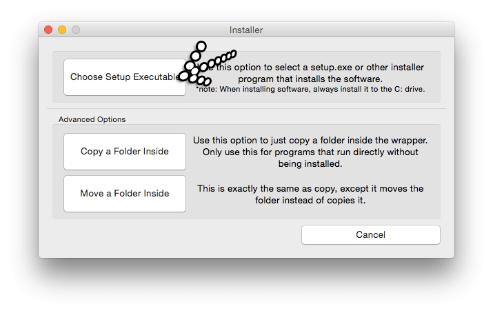Click the Advanced Options section label
The image size is (493, 313).
pyautogui.click(x=92, y=119)
